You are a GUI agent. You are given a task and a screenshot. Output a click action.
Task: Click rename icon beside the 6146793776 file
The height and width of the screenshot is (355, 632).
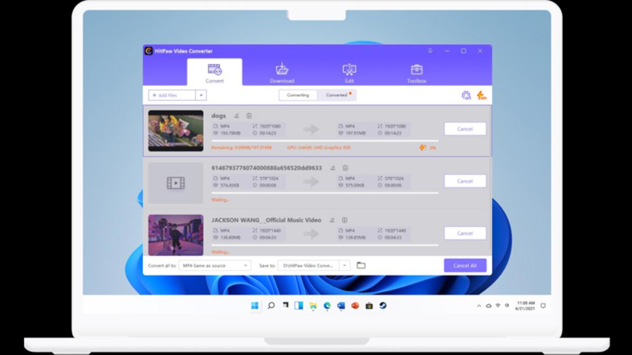click(x=332, y=168)
